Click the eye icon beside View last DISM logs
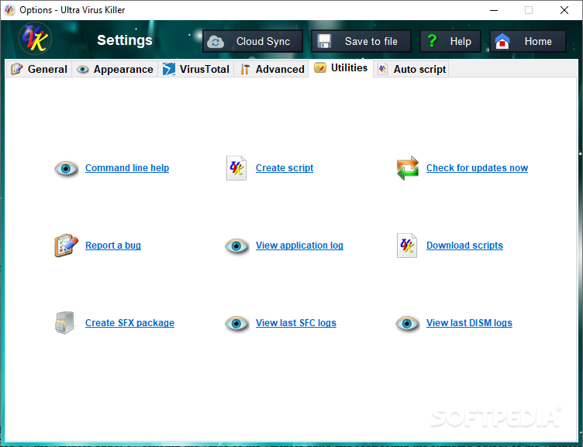Screen dimensions: 583x447 click(x=407, y=323)
